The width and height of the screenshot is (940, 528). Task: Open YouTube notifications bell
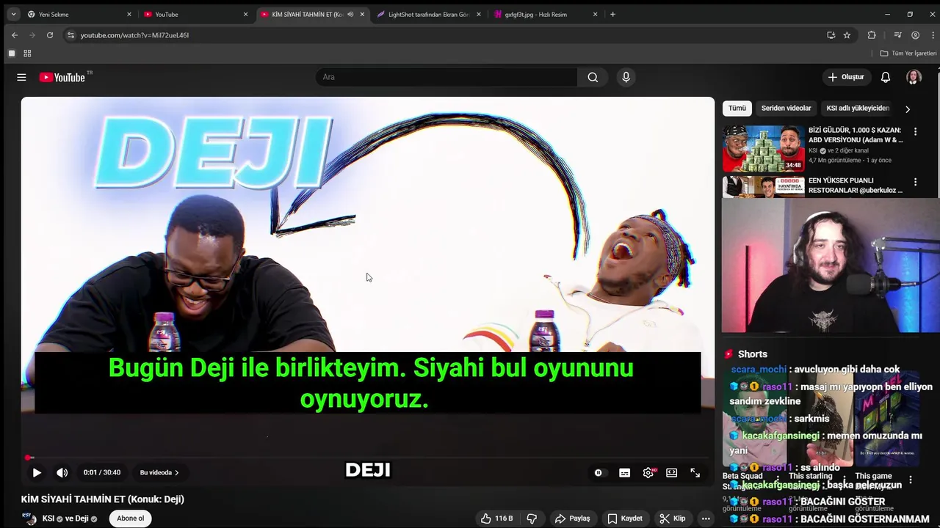pyautogui.click(x=886, y=77)
